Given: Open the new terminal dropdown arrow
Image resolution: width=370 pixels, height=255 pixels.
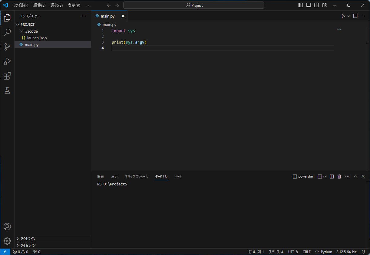Looking at the screenshot, I should pyautogui.click(x=324, y=176).
